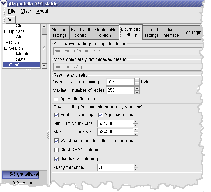Select Downloads in the sidebar tree
The width and height of the screenshot is (211, 192).
(x=20, y=43)
